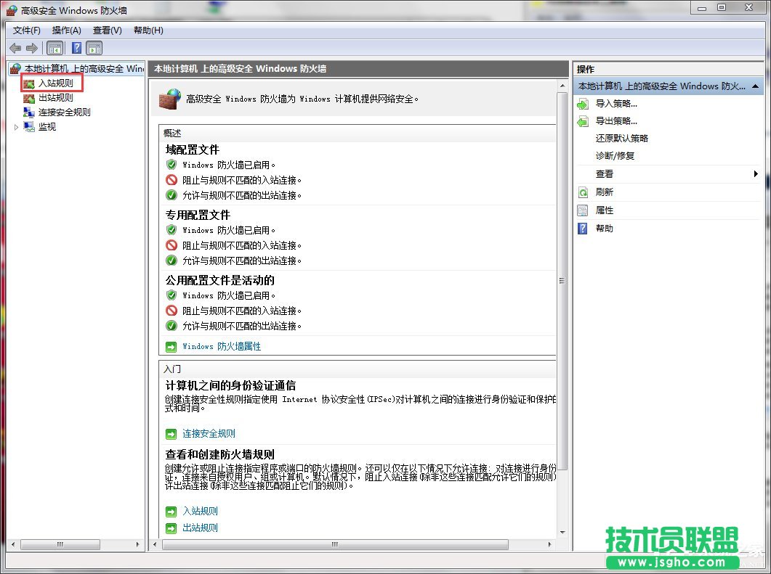Viewport: 771px width, 574px height.
Task: 点击工具栏的后退箭头
Action: pos(15,48)
